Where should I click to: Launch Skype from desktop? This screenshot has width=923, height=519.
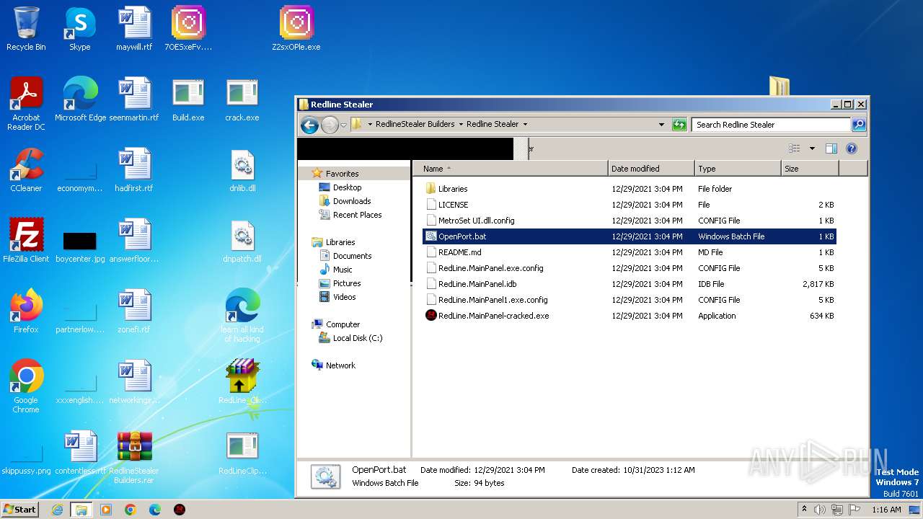(x=79, y=29)
